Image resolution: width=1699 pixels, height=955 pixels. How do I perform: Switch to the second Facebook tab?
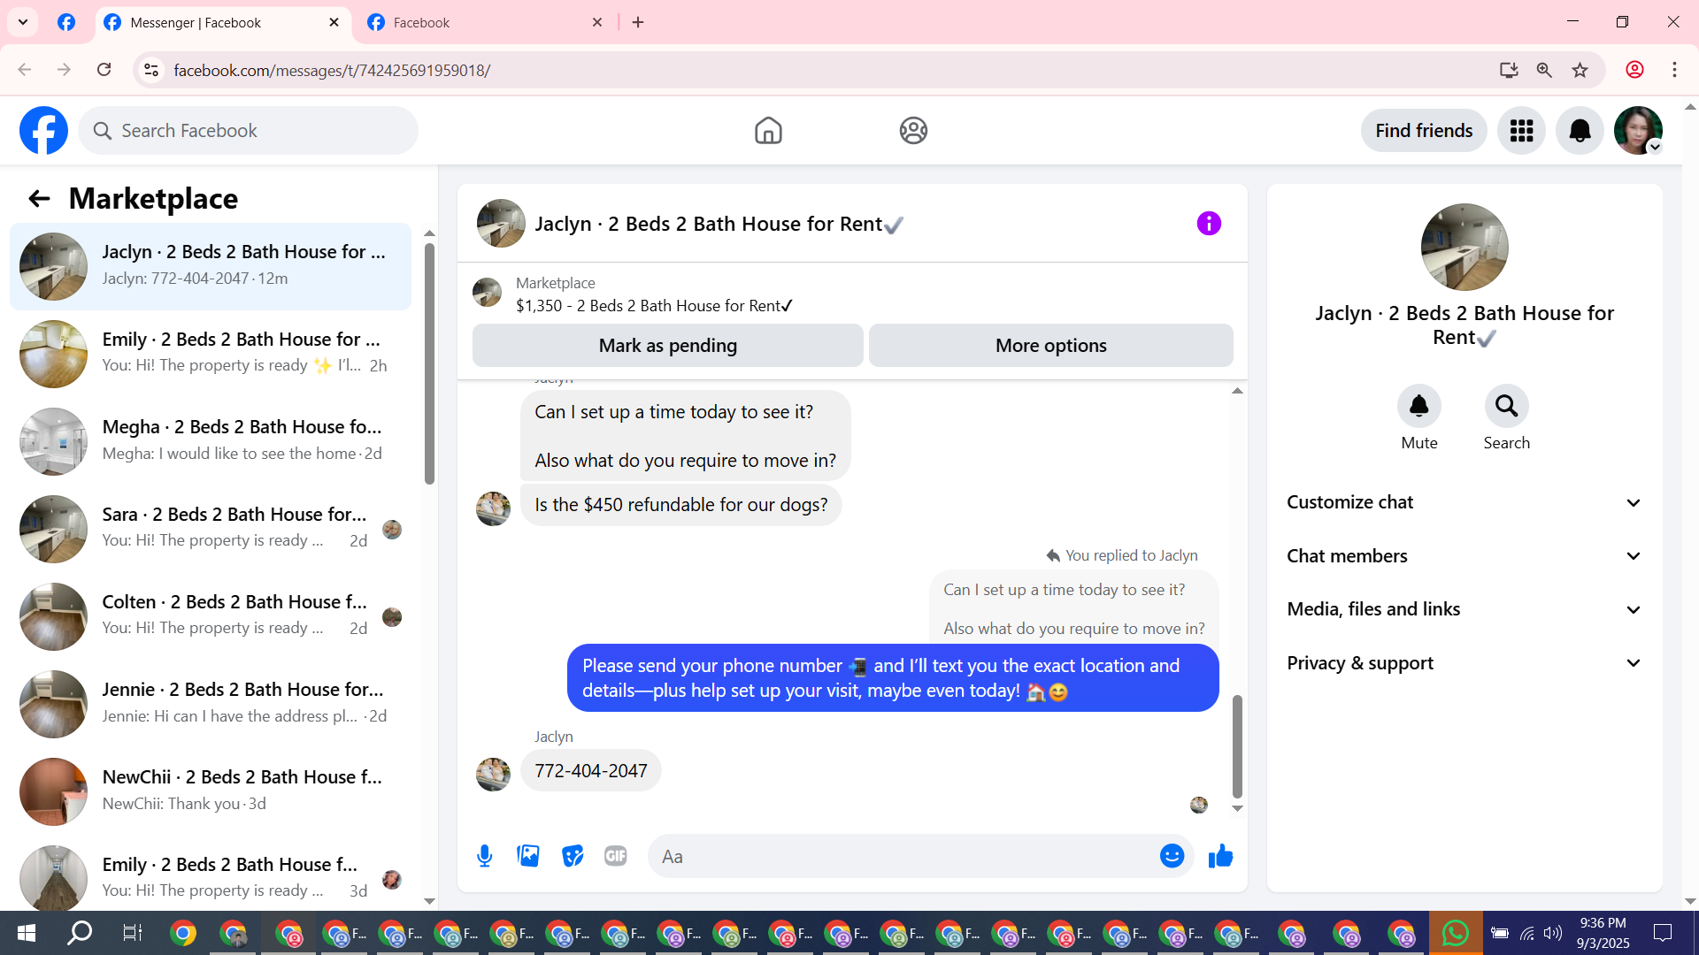click(485, 23)
